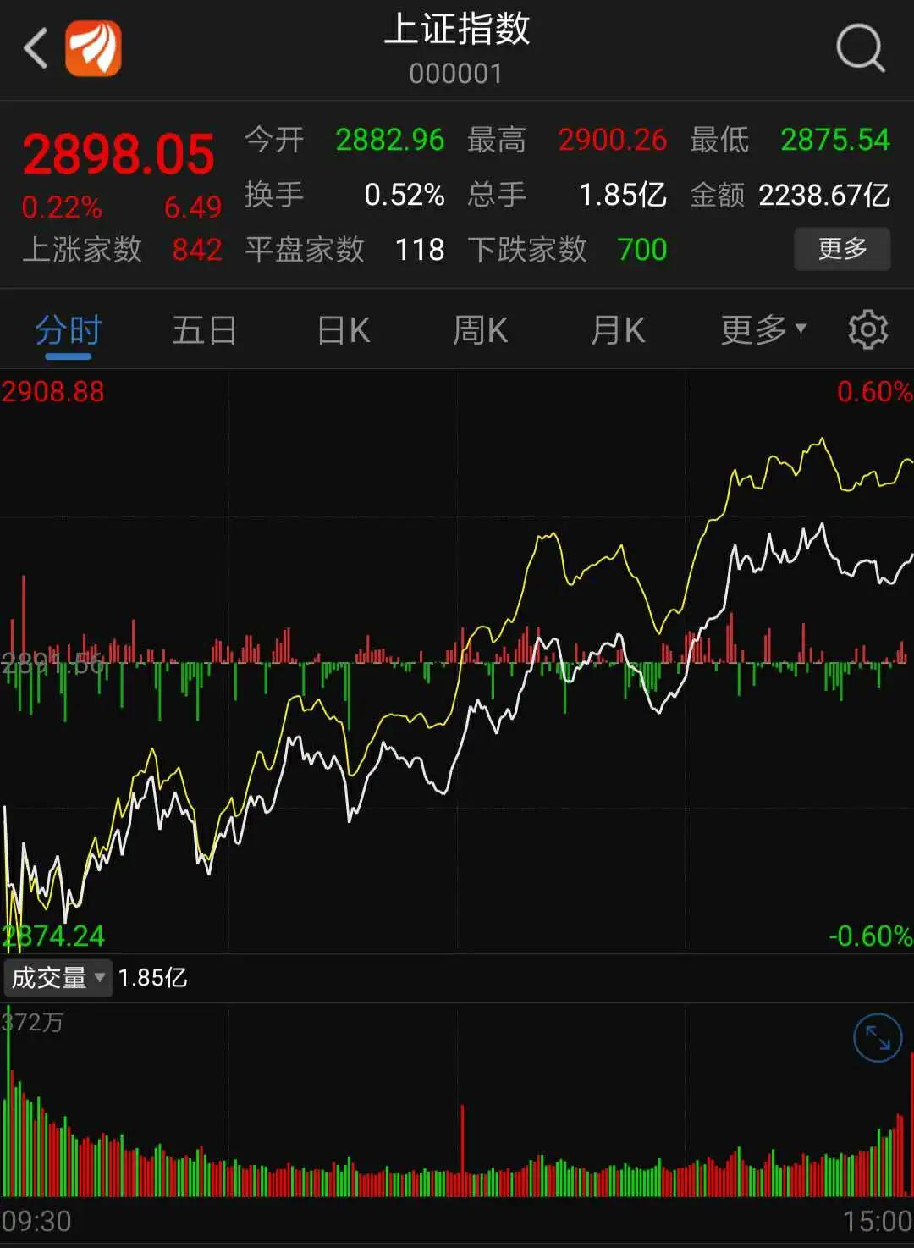Image resolution: width=914 pixels, height=1248 pixels.
Task: Tap the 最高 value 2900.26
Action: (612, 140)
